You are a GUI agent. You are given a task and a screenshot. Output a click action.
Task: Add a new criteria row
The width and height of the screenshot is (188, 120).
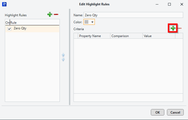173,28
